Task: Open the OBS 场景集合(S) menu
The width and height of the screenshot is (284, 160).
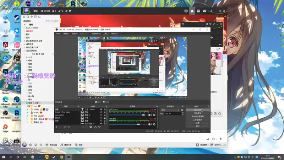Action: [96, 34]
